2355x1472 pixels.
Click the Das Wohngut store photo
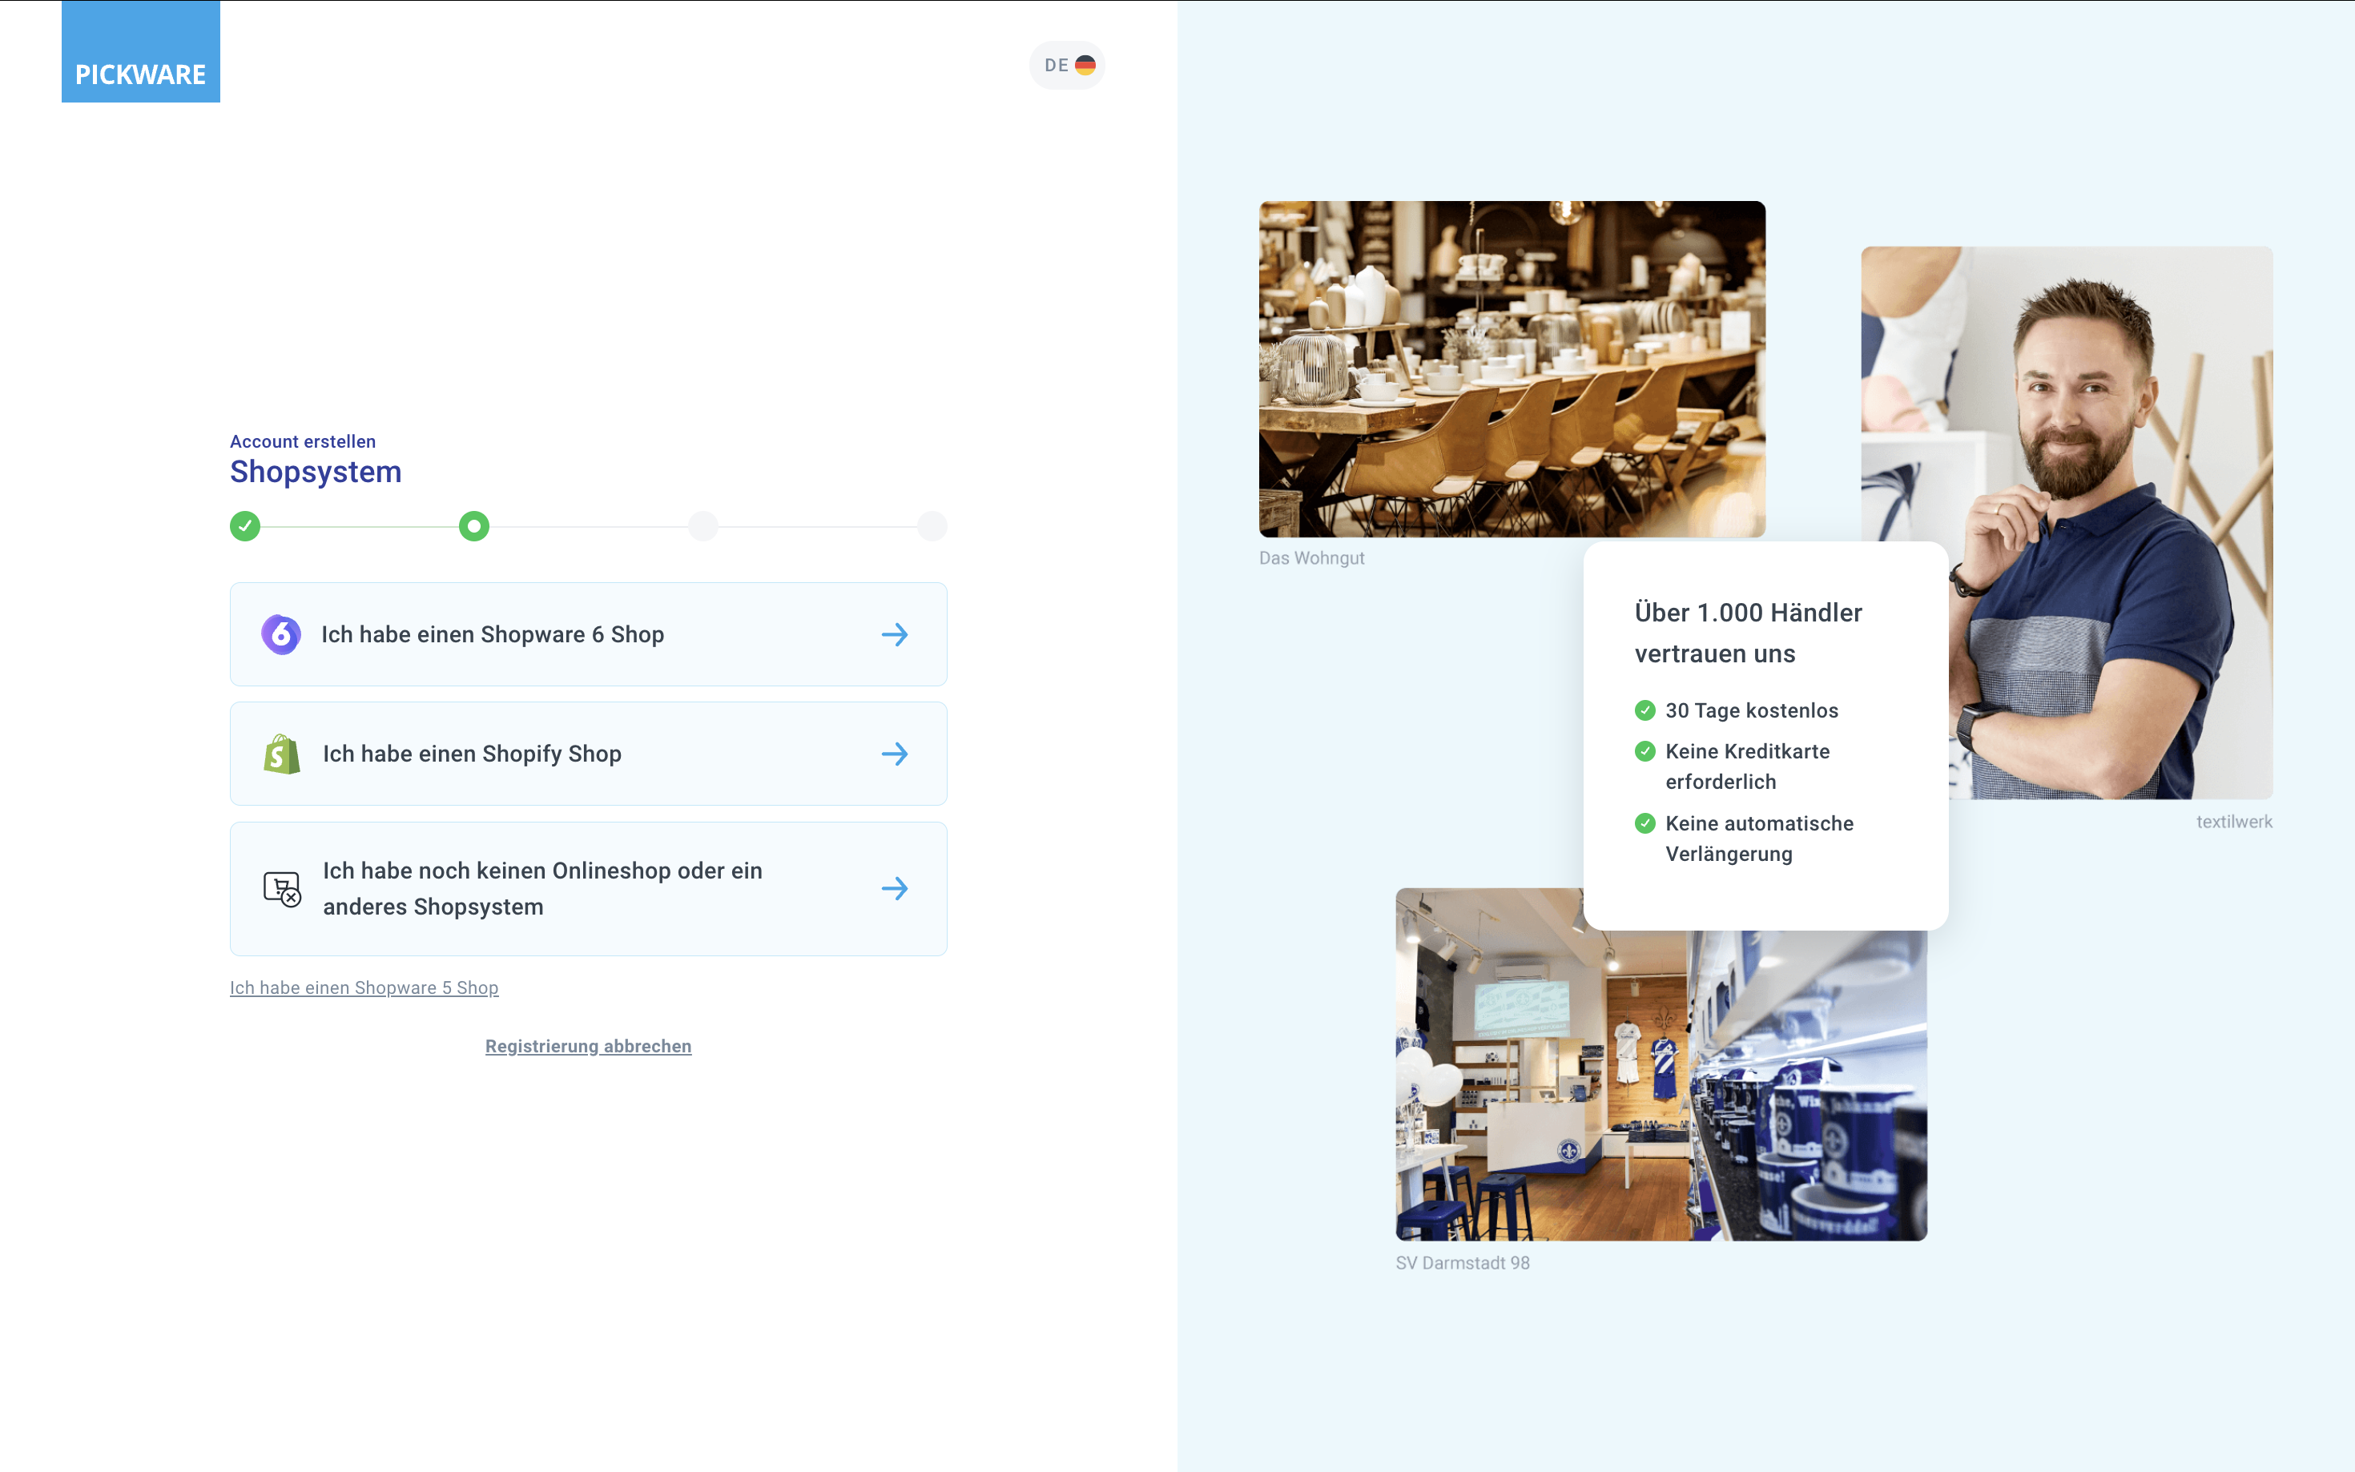pyautogui.click(x=1511, y=369)
